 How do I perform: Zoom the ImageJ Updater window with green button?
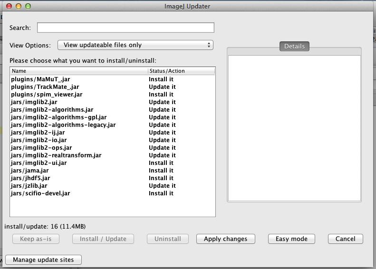[28, 6]
